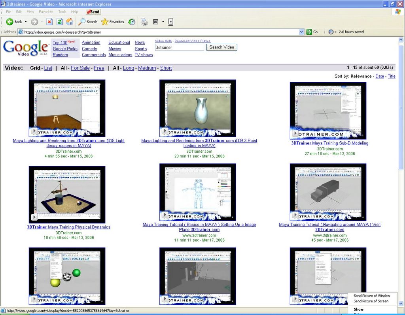Viewport: 405px width, 315px height.
Task: Open the truck model video thumbnail
Action: 328,192
